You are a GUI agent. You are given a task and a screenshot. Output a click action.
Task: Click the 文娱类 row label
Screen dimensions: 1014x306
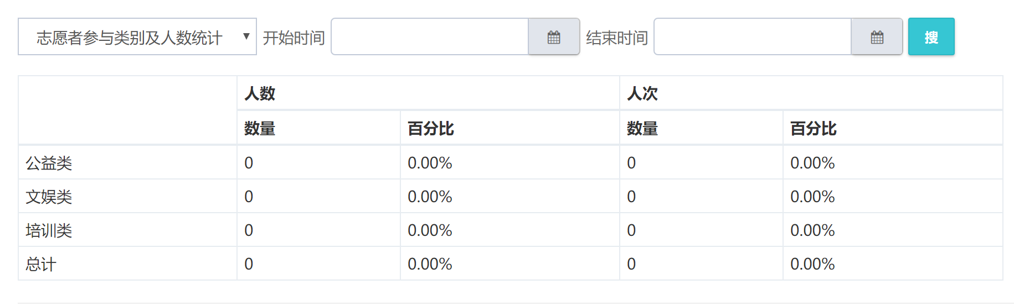(x=49, y=197)
